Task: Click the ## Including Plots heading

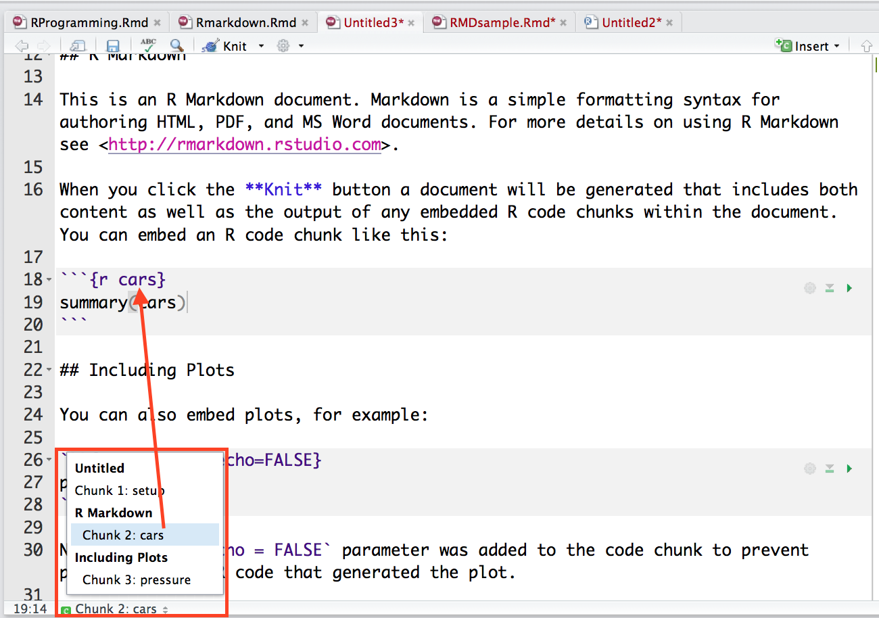Action: 147,370
